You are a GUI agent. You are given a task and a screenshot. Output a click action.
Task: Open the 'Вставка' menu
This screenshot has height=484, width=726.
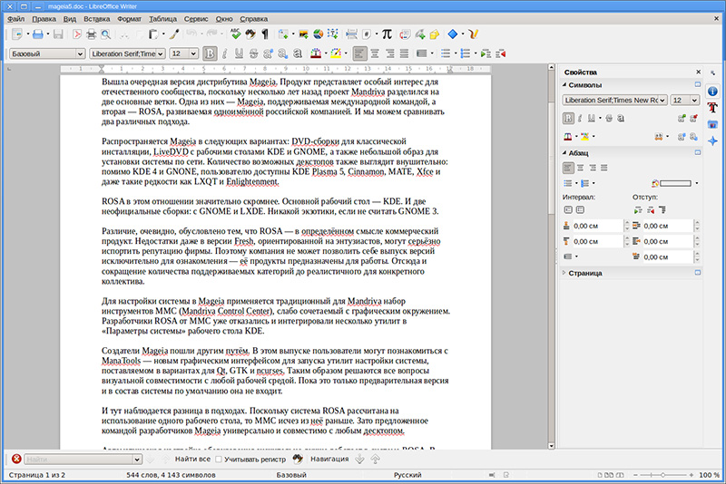[x=97, y=19]
